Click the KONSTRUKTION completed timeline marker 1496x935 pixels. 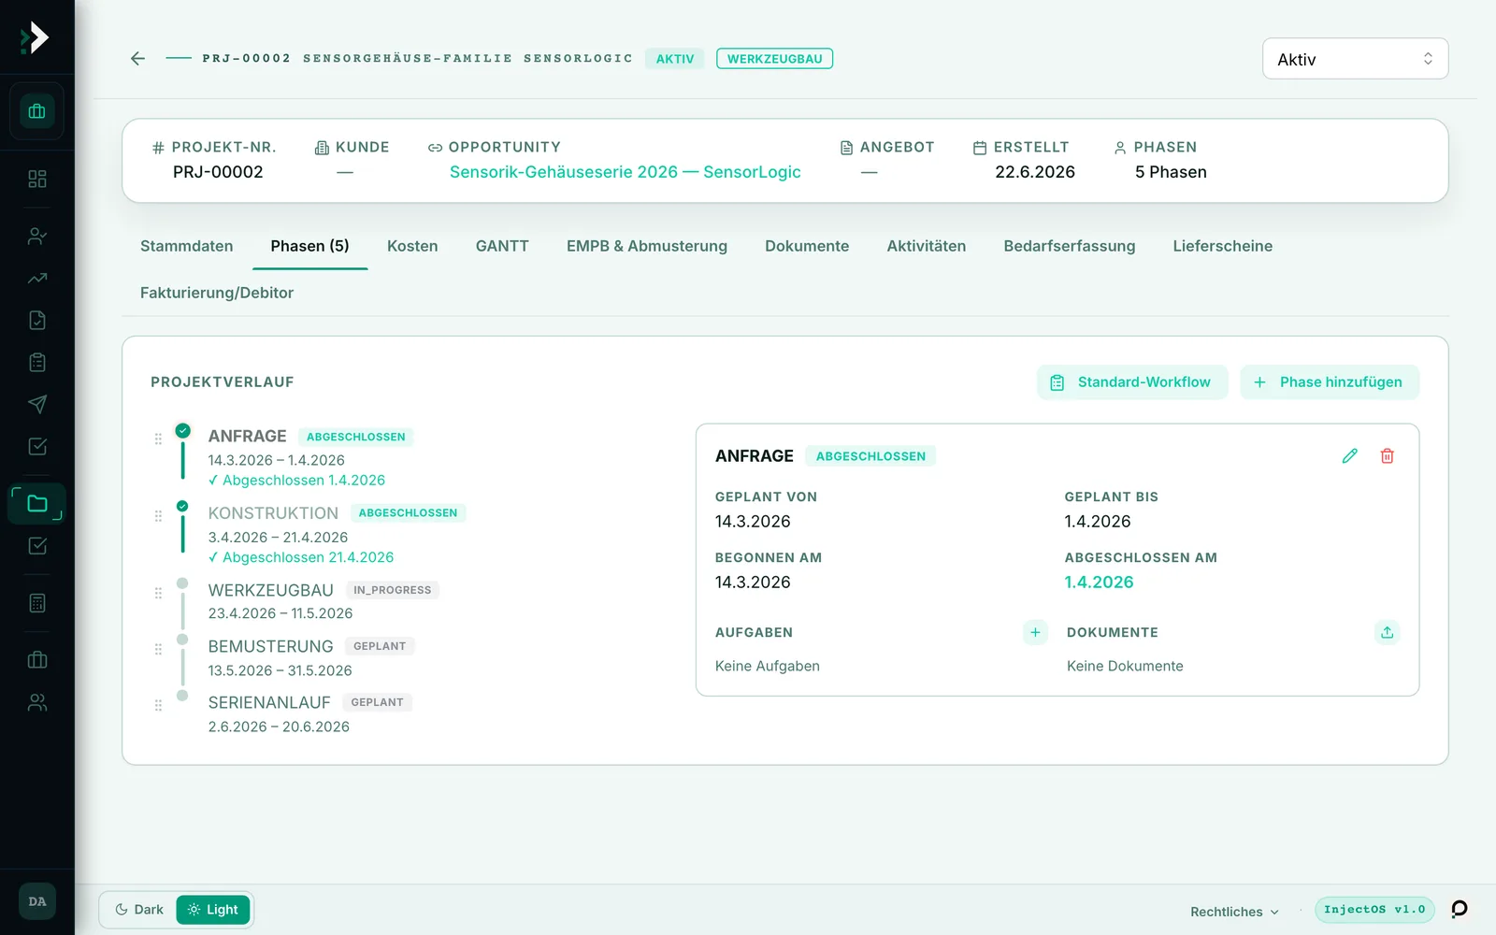pyautogui.click(x=182, y=507)
